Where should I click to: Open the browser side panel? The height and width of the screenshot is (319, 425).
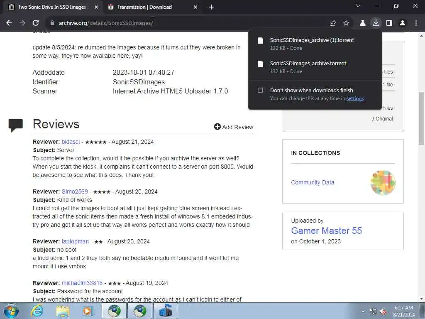(389, 23)
